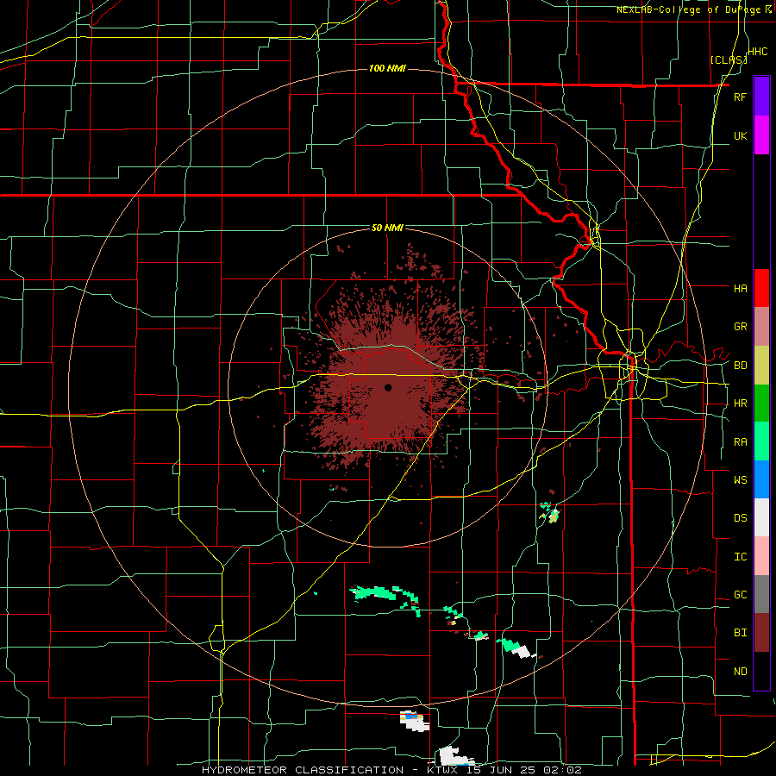Click the HR heavy rain green swatch

coord(761,404)
